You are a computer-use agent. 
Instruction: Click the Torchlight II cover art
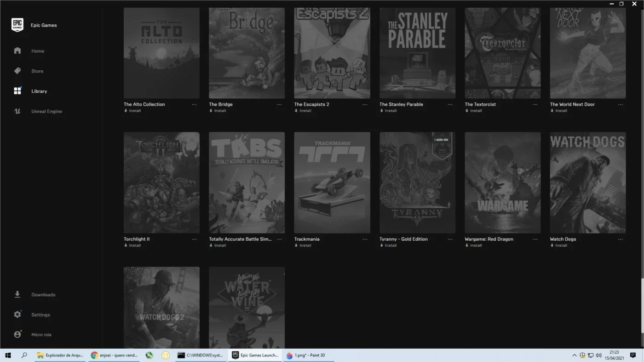[x=161, y=183]
